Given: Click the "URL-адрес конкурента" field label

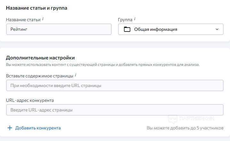Looking at the screenshot, I should click(30, 100).
